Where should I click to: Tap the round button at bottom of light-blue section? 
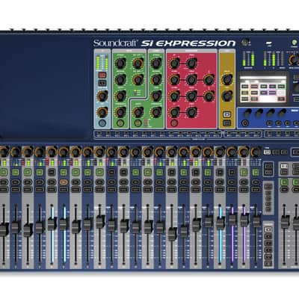[x=102, y=123]
